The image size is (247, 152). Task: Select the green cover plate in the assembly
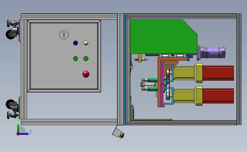click(x=164, y=37)
